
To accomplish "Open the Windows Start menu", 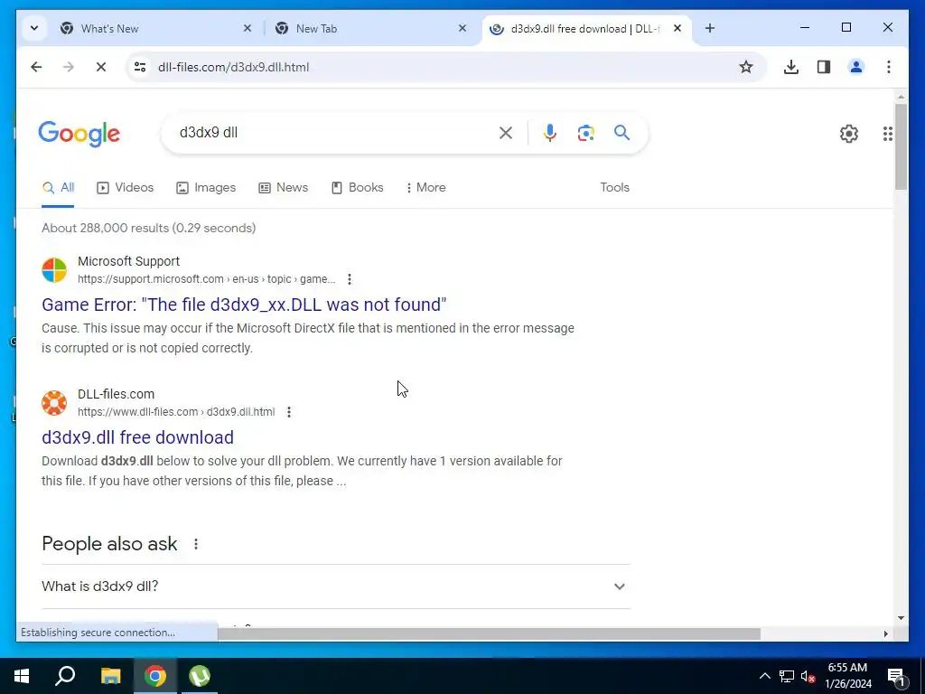I will click(22, 676).
